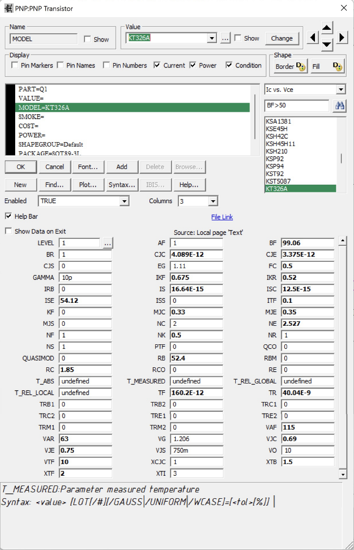The height and width of the screenshot is (550, 354).
Task: Uncheck the Power display checkbox
Action: point(193,65)
